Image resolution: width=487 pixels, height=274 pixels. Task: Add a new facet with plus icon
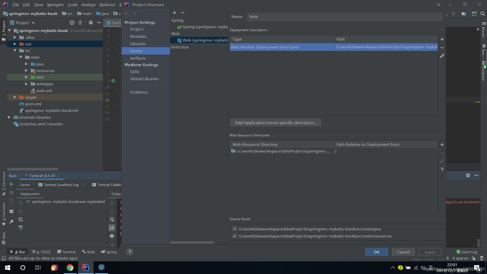[175, 13]
